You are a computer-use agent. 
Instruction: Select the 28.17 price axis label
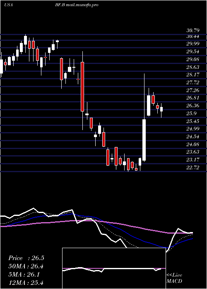click(193, 75)
